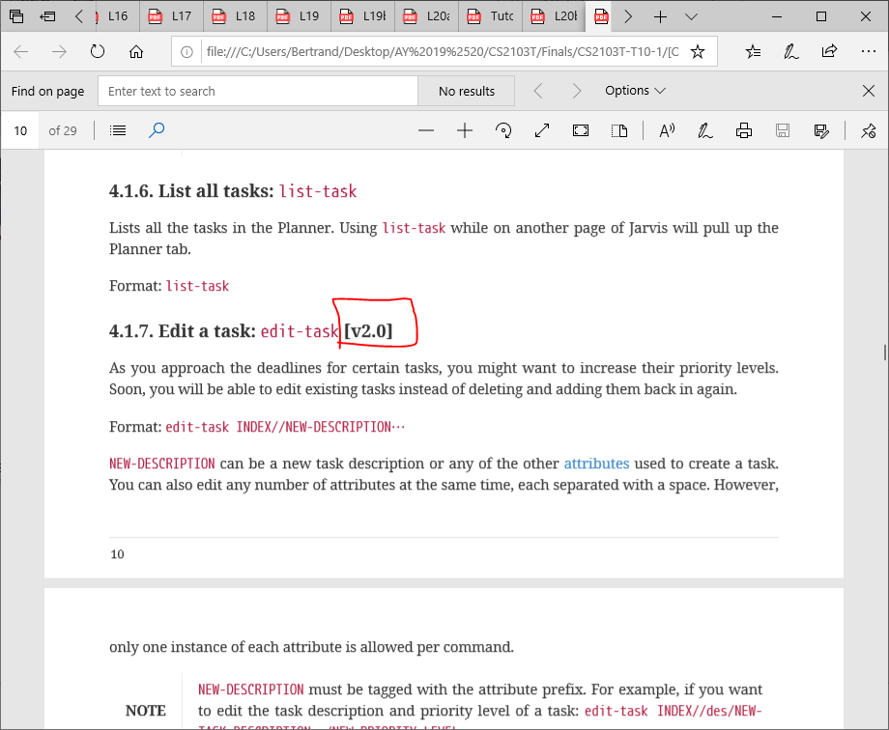Open the tab preview panel icon
The height and width of the screenshot is (730, 889).
(16, 16)
